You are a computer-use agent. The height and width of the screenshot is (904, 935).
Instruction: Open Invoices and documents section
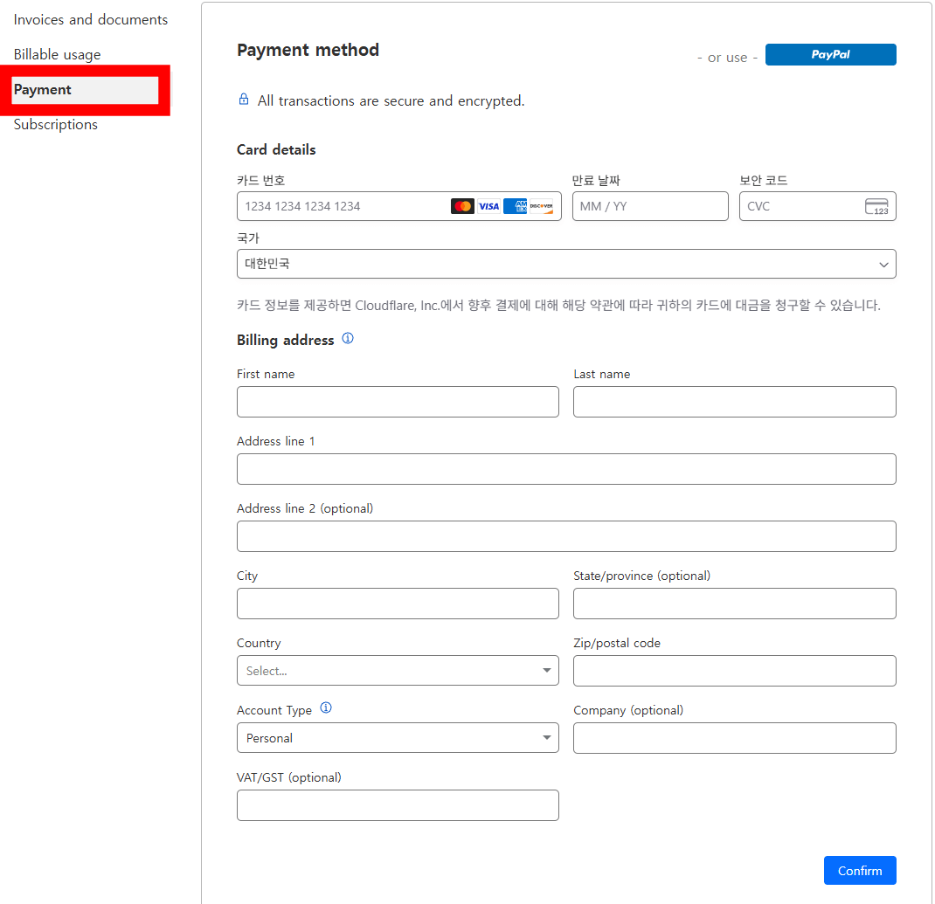[91, 20]
